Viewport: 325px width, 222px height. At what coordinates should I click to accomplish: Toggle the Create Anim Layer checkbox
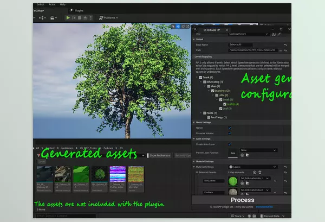pyautogui.click(x=230, y=144)
